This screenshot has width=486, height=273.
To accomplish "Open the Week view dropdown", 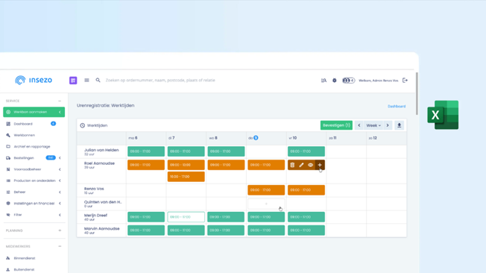I will pyautogui.click(x=373, y=125).
